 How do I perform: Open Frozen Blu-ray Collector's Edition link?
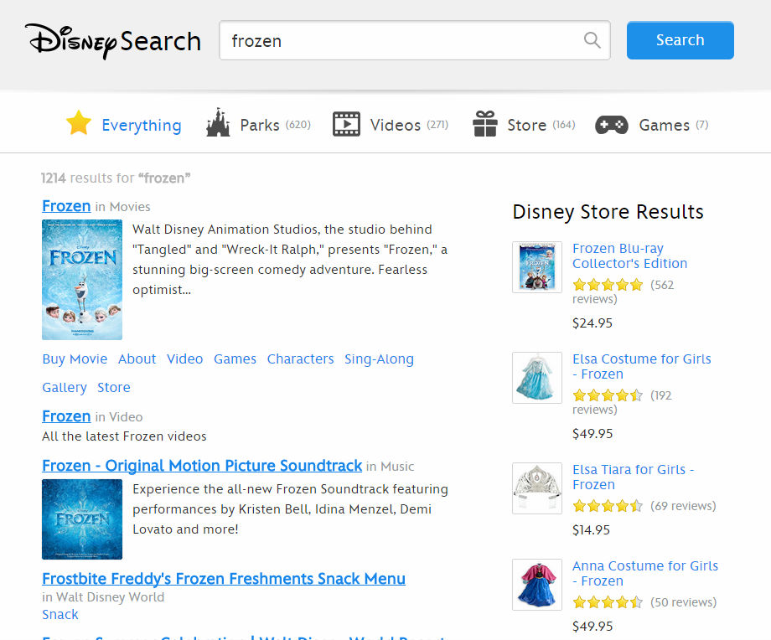[629, 255]
